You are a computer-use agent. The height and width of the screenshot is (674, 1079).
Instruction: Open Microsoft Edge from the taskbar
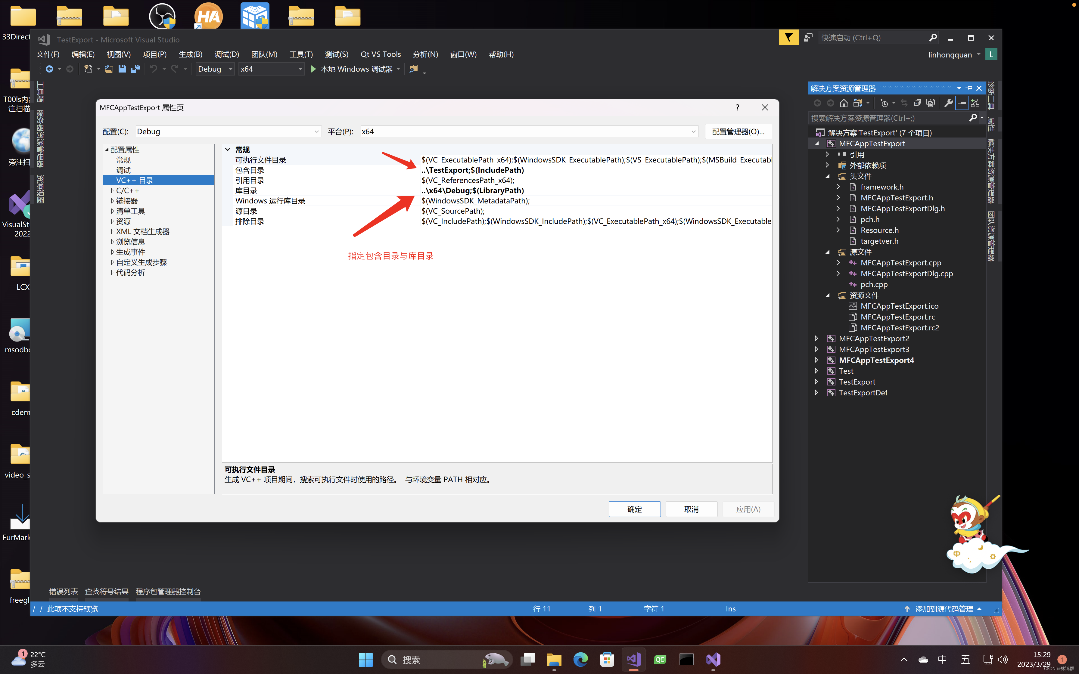pos(580,659)
